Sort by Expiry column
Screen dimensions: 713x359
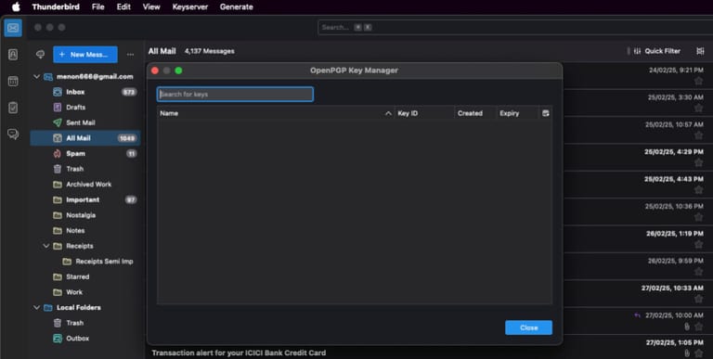tap(518, 113)
